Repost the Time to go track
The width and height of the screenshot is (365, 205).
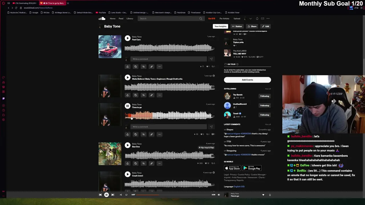143,134
